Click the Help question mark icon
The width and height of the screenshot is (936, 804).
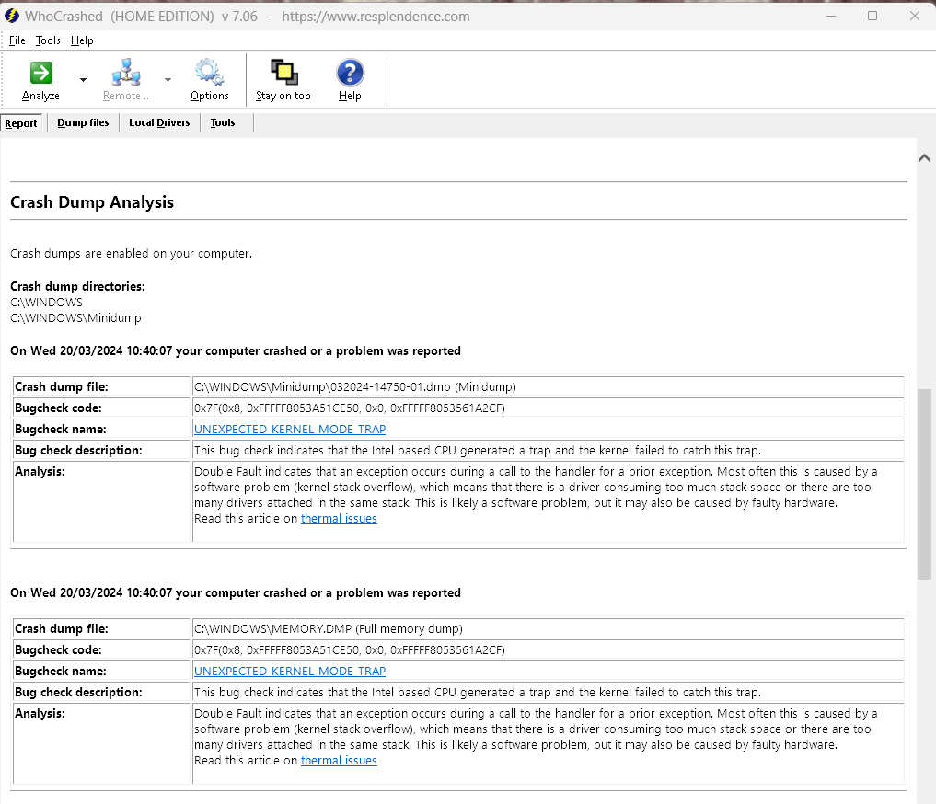pyautogui.click(x=350, y=73)
